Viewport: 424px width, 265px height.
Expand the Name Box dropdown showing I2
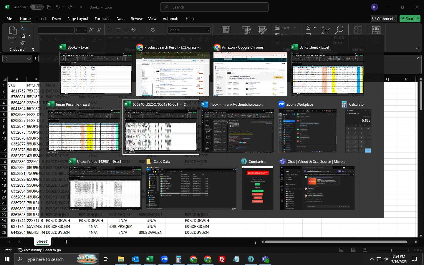pyautogui.click(x=29, y=59)
